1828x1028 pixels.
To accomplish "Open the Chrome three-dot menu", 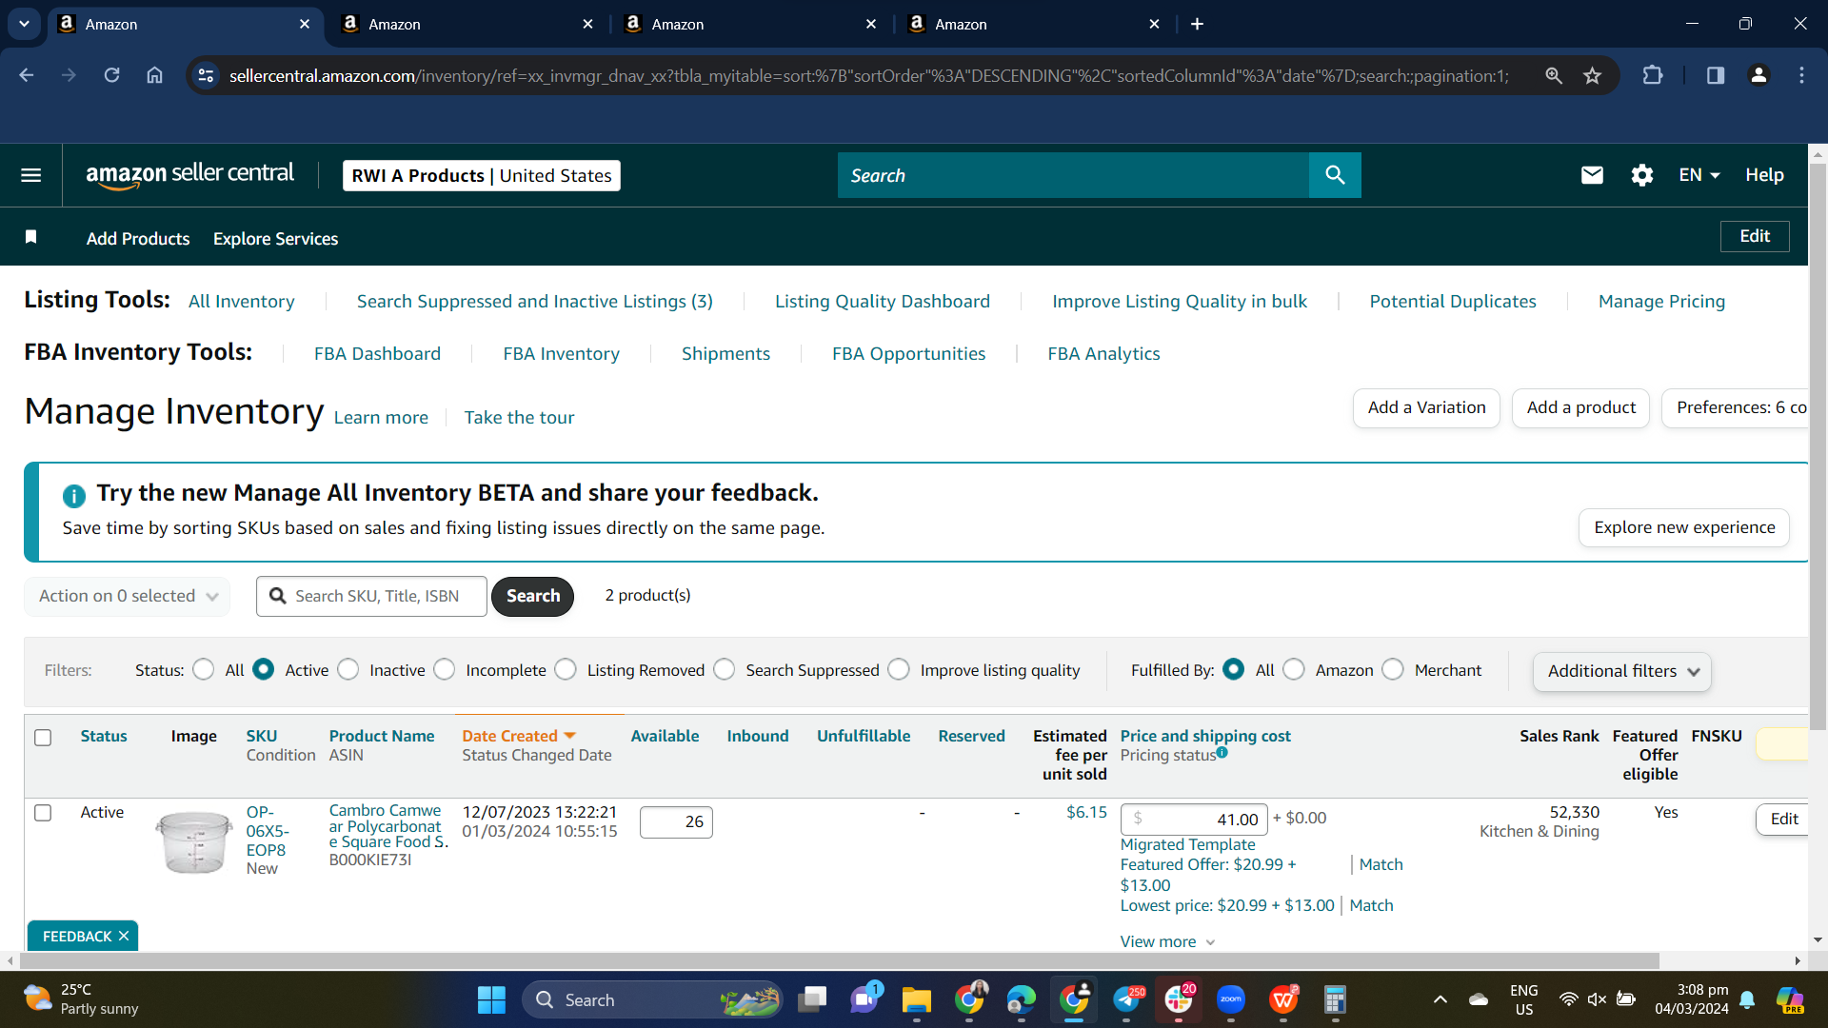I will [x=1801, y=75].
